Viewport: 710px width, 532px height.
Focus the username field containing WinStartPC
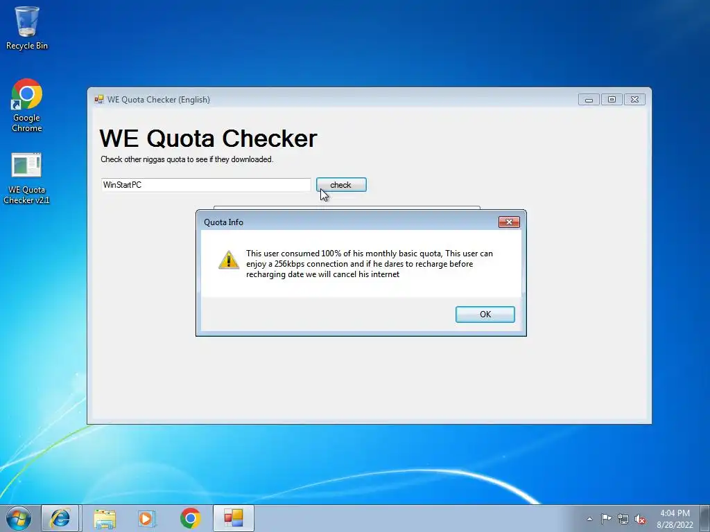[206, 184]
